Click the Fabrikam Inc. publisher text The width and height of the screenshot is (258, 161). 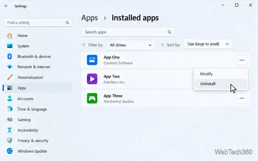point(114,82)
